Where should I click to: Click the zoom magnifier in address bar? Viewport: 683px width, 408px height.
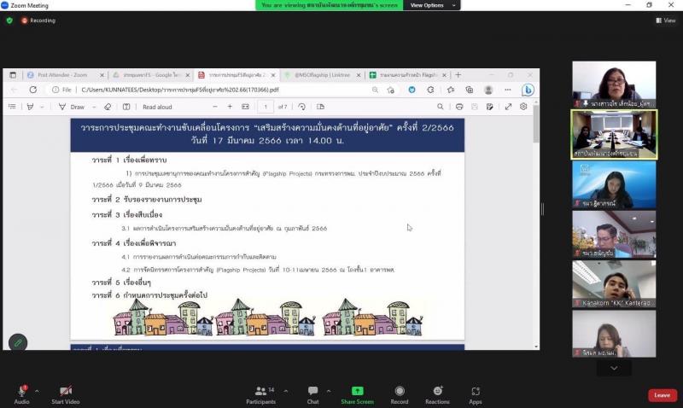point(375,90)
